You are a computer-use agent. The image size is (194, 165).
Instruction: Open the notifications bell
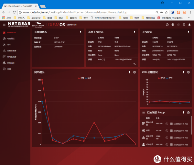click(x=189, y=25)
